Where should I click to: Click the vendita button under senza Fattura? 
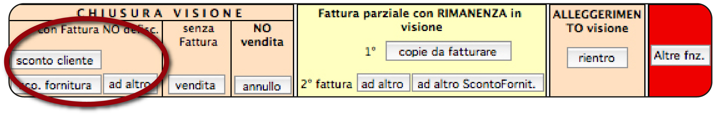click(197, 85)
